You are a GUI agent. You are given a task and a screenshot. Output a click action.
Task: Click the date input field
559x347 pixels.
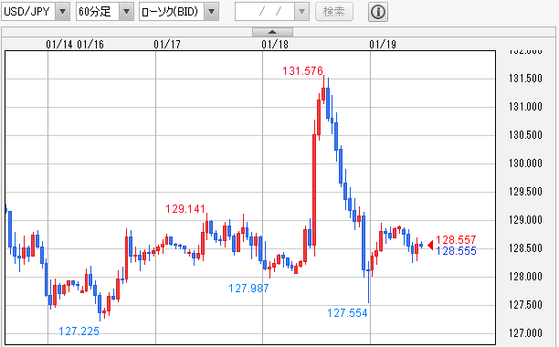point(265,12)
